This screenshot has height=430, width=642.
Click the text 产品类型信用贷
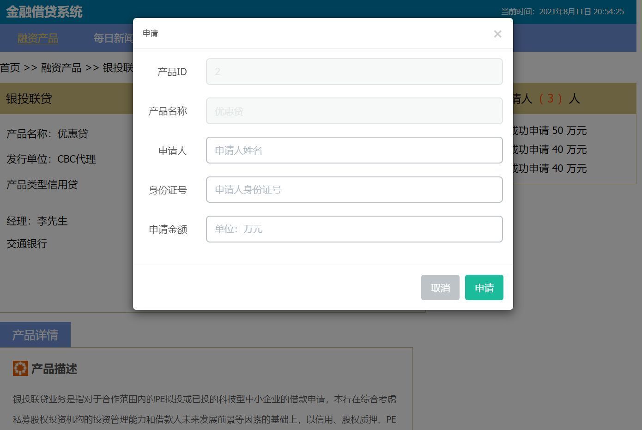42,185
